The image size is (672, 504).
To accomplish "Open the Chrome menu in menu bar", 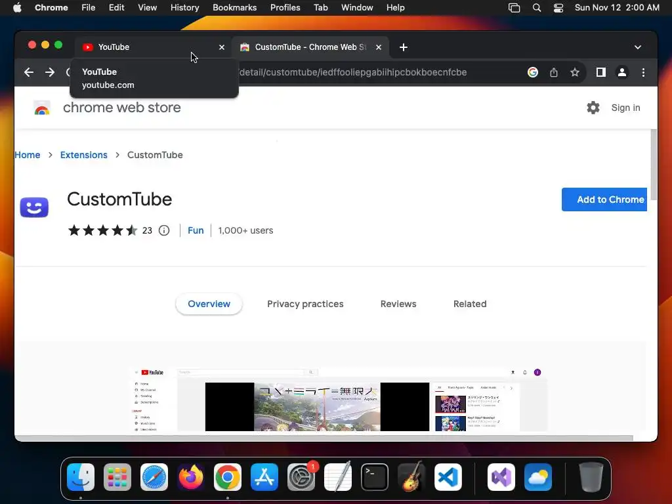I will coord(51,8).
